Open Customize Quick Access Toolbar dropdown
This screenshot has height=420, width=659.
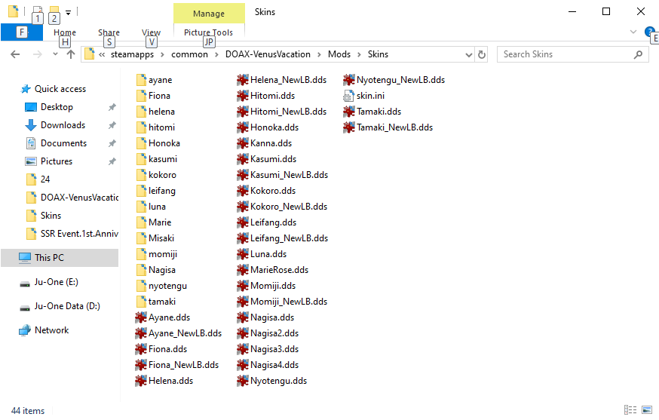[68, 12]
